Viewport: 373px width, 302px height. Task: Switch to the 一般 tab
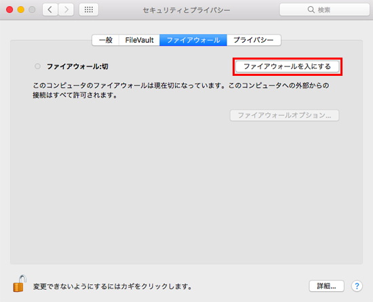pos(106,40)
